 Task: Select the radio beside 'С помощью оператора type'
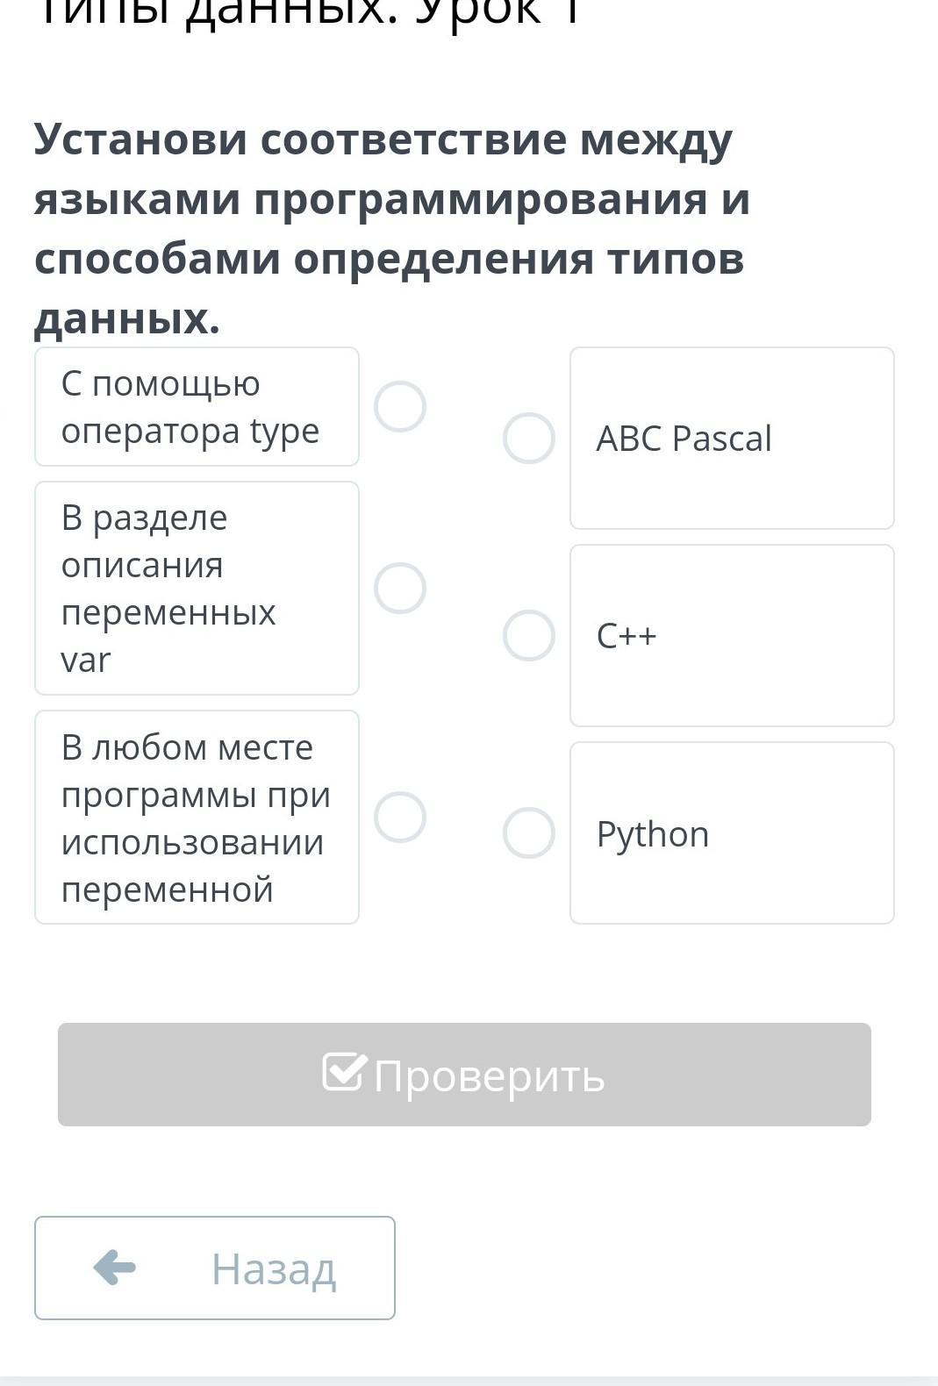[400, 407]
